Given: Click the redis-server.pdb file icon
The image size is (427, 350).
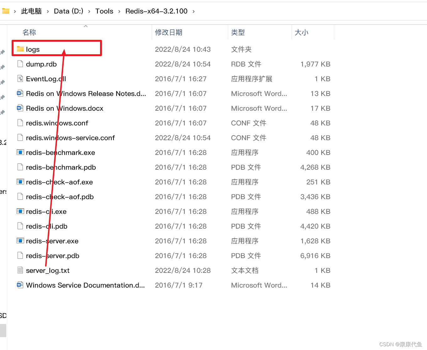Looking at the screenshot, I should pyautogui.click(x=20, y=255).
